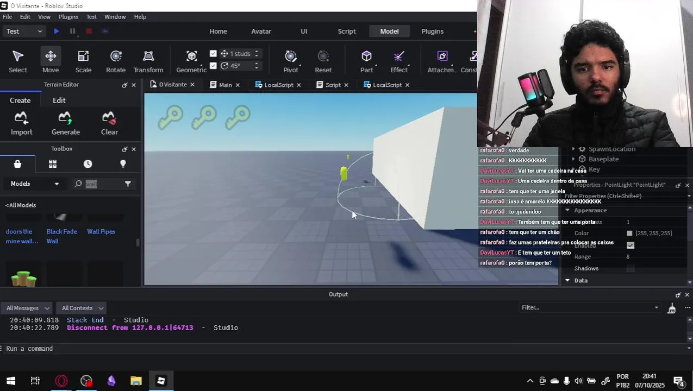Screen dimensions: 693x391
Task: Activate the Move tool
Action: tap(51, 61)
